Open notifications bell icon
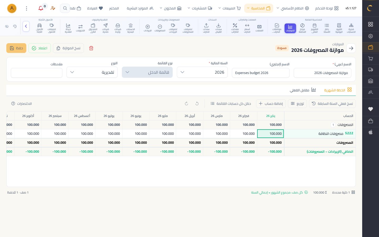Screen dimensions: 379x237 [41, 8]
